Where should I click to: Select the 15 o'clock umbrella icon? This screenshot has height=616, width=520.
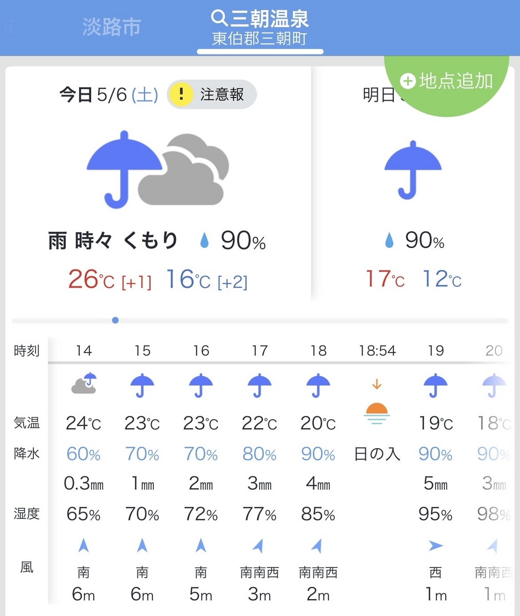[143, 386]
